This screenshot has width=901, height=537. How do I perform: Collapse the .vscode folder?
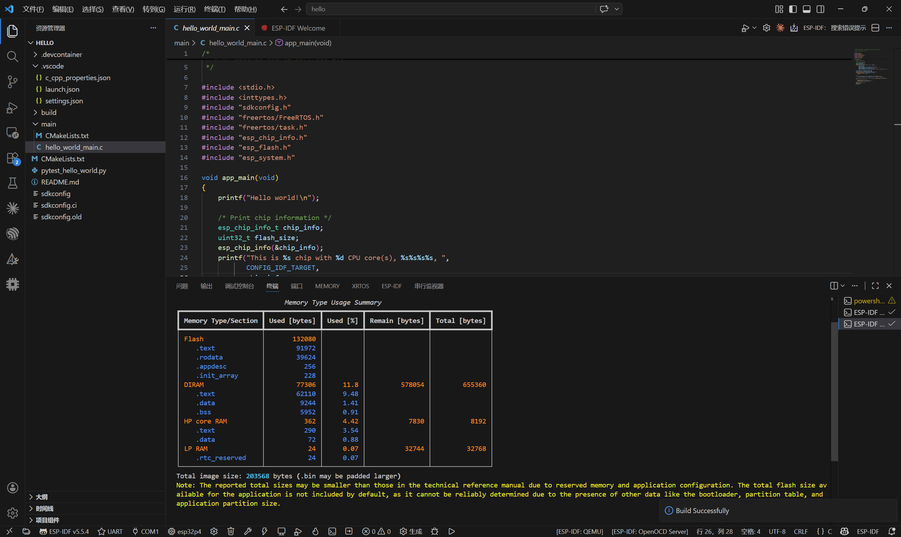click(x=35, y=66)
